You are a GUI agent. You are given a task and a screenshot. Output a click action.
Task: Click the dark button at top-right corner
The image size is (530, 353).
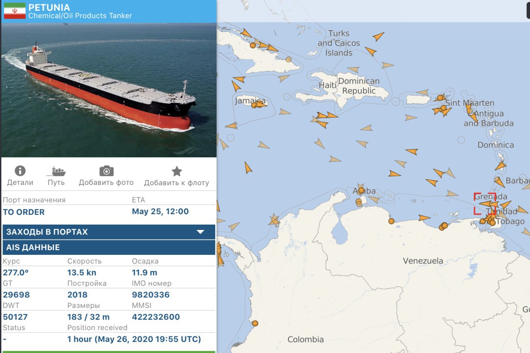(x=528, y=10)
